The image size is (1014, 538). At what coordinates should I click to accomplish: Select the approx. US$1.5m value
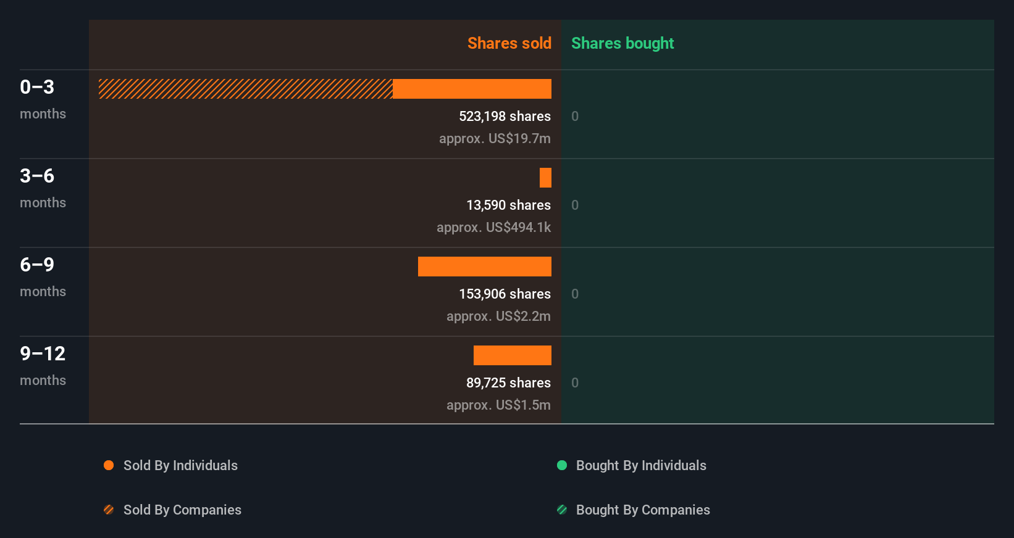click(x=498, y=405)
